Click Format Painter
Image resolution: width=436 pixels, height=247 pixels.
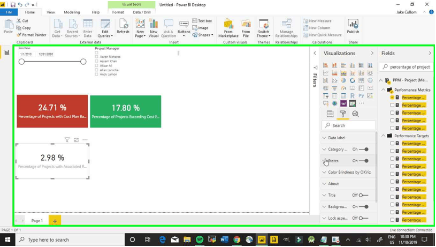[32, 35]
